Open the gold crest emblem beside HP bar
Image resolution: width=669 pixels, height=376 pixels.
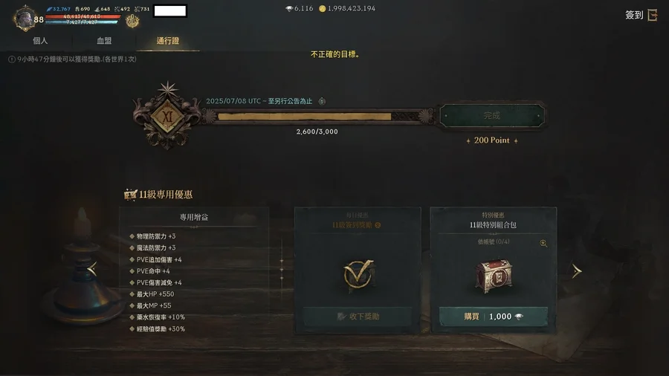(132, 21)
